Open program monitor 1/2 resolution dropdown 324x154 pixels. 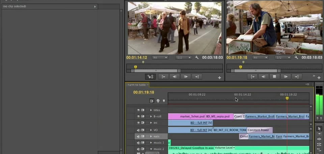283,57
